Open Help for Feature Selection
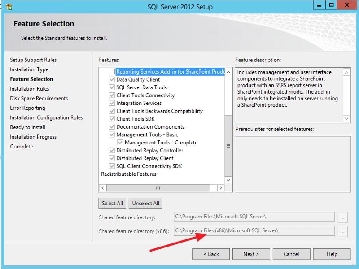The width and height of the screenshot is (359, 269). [x=332, y=254]
